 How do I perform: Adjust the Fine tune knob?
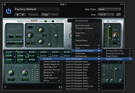41,42
